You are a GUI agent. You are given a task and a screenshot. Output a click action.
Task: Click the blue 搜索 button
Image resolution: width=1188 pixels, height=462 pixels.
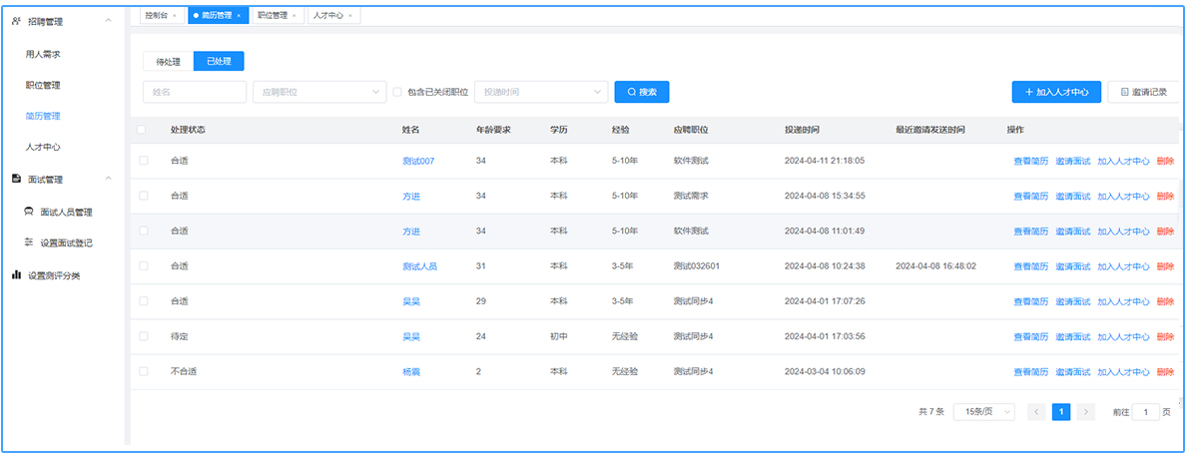tap(642, 92)
